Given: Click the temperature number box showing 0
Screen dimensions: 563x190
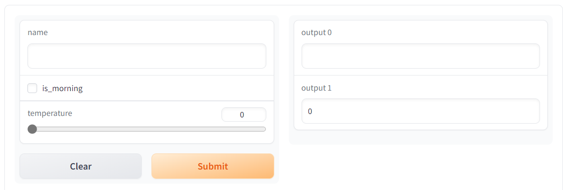Looking at the screenshot, I should 244,114.
